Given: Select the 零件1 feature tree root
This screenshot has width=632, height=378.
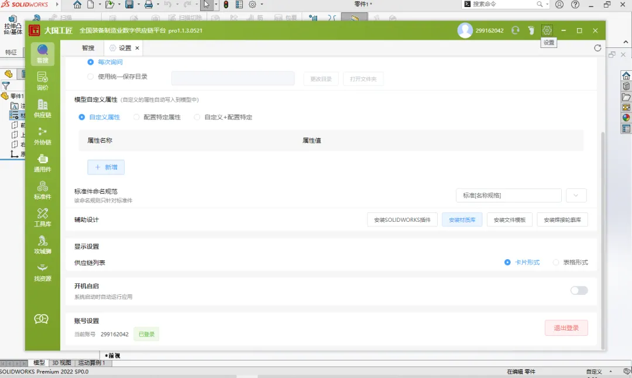Looking at the screenshot, I should 13,96.
